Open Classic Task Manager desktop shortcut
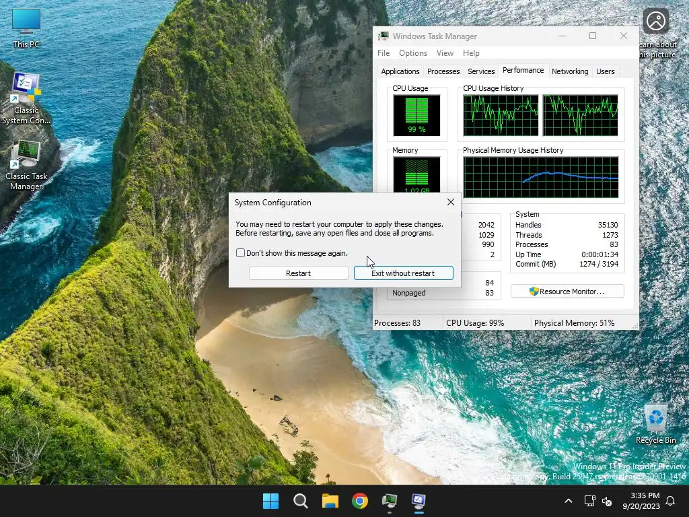Image resolution: width=689 pixels, height=517 pixels. [x=26, y=166]
